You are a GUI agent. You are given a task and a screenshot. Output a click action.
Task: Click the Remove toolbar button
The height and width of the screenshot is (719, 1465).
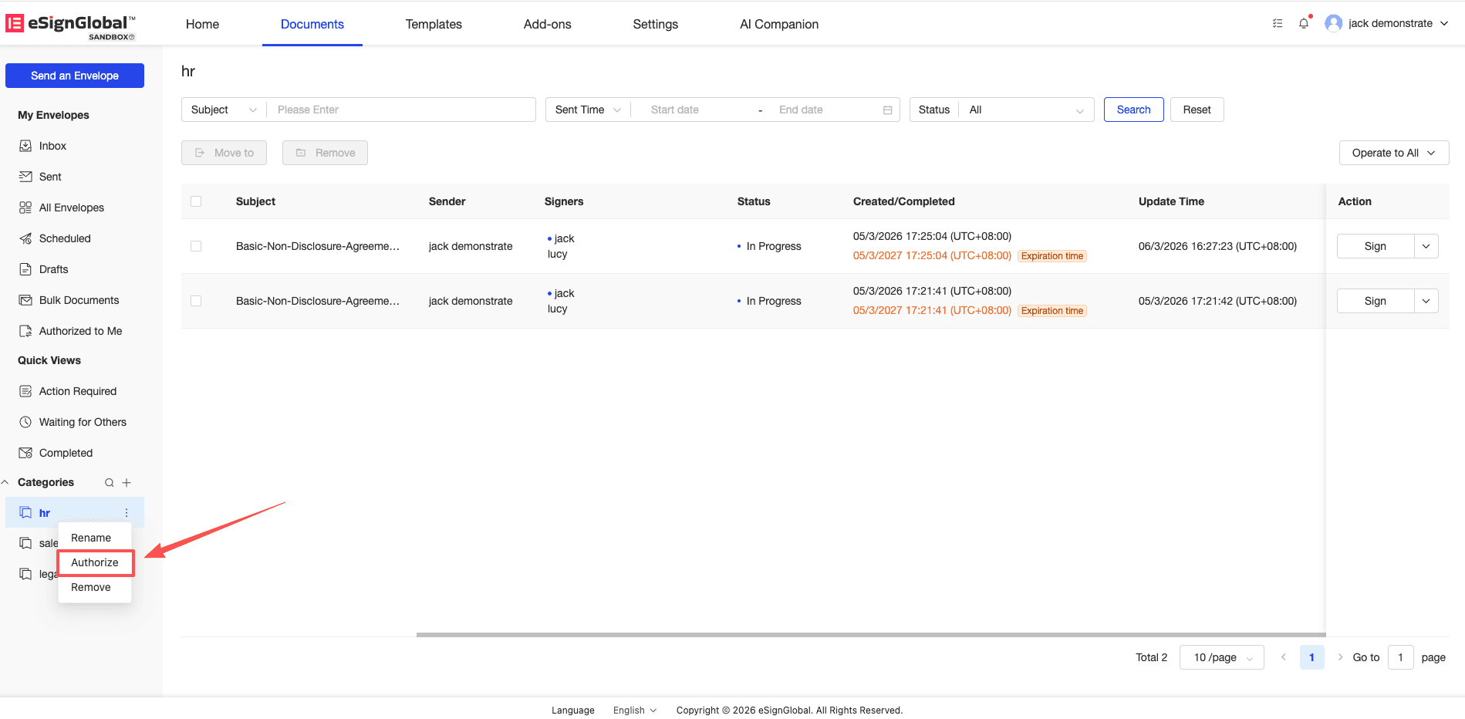click(x=325, y=153)
